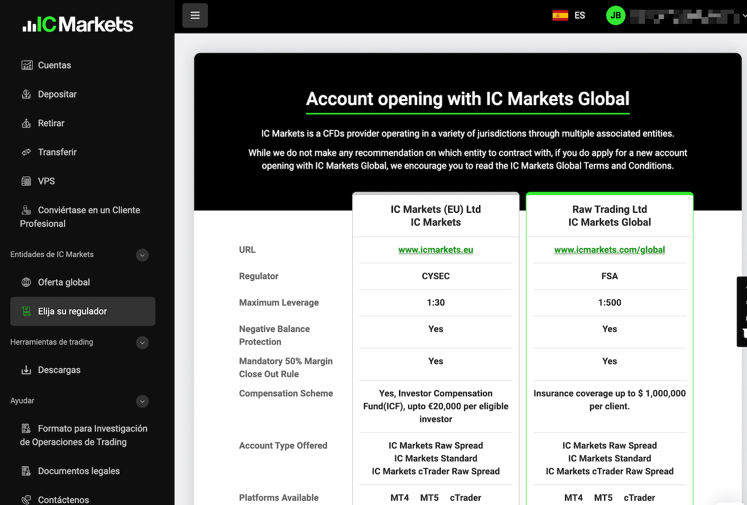This screenshot has height=505, width=747.
Task: Click the Account Type Offered label
Action: point(283,446)
